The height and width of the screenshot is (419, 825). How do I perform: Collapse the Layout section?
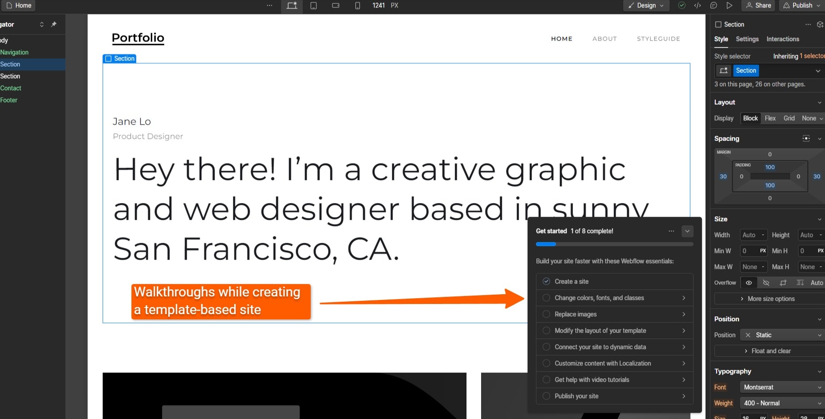click(x=819, y=102)
